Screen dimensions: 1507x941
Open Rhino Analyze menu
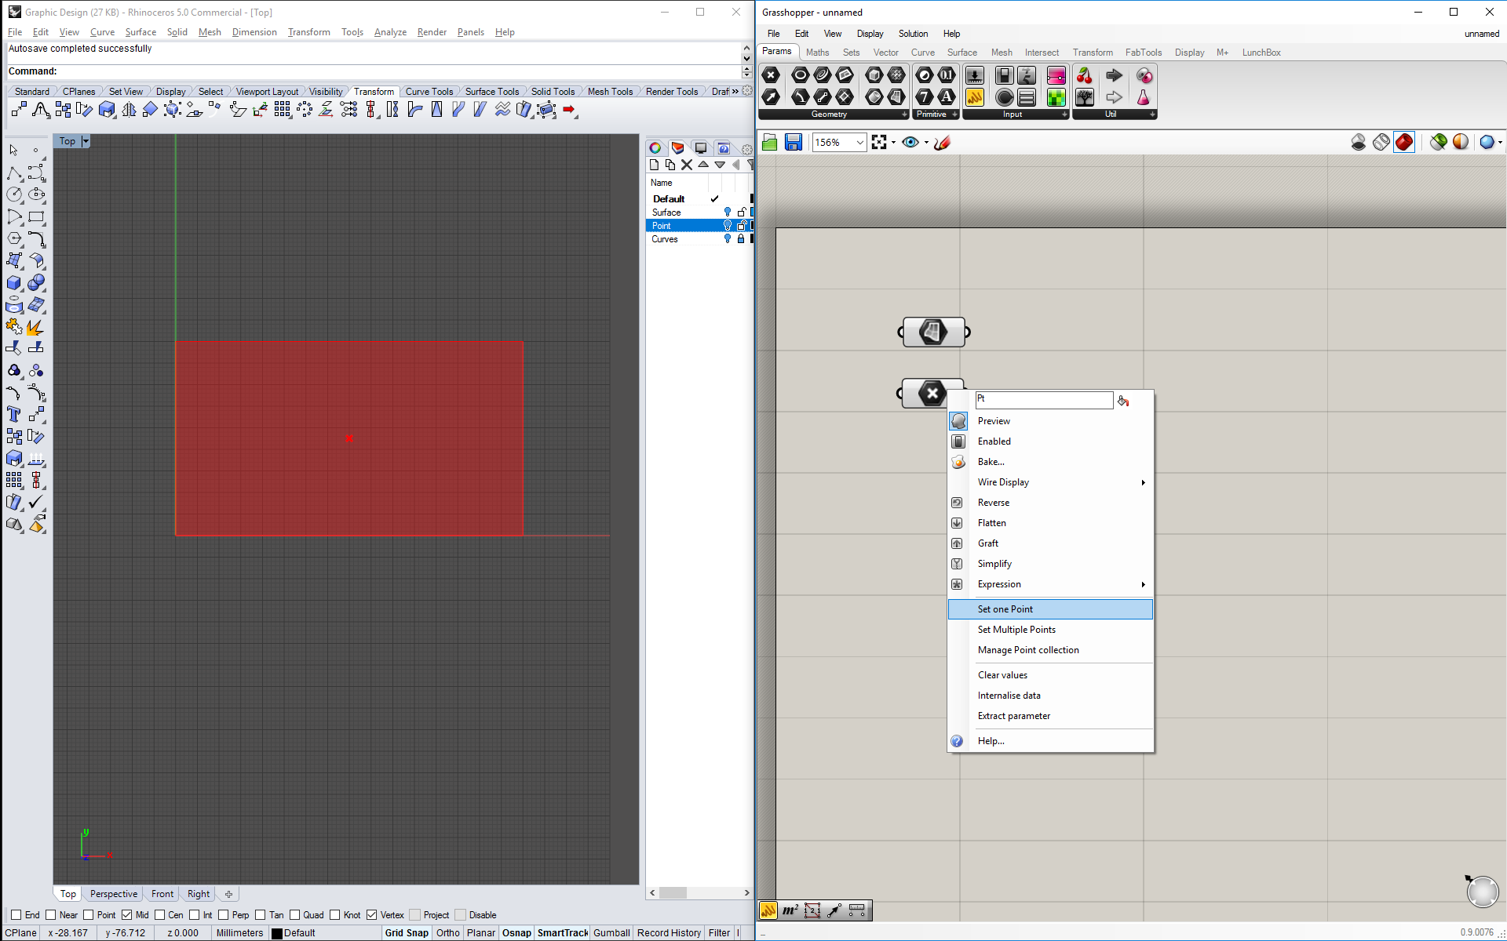(x=390, y=32)
